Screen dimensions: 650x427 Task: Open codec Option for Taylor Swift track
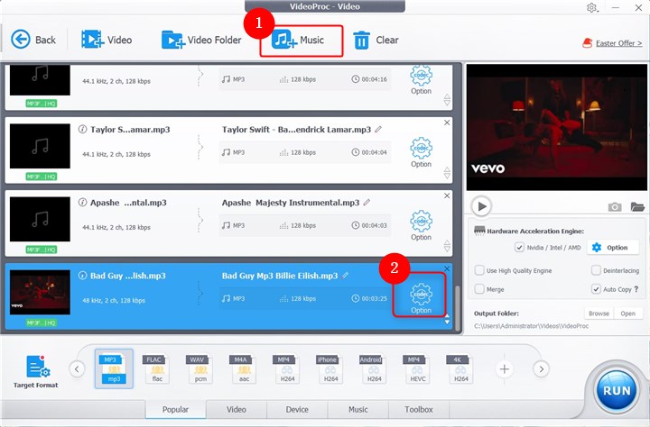(422, 152)
